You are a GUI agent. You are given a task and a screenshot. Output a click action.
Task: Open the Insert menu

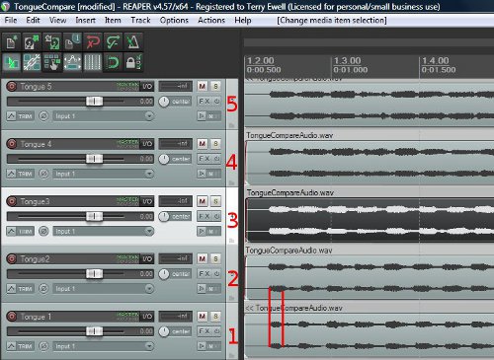tap(85, 21)
